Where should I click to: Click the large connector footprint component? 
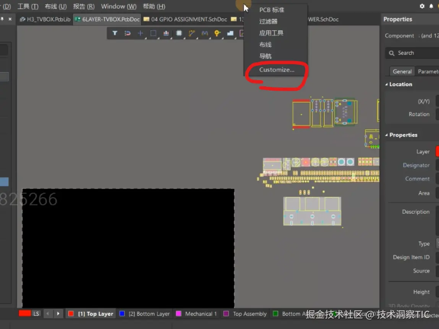312,211
